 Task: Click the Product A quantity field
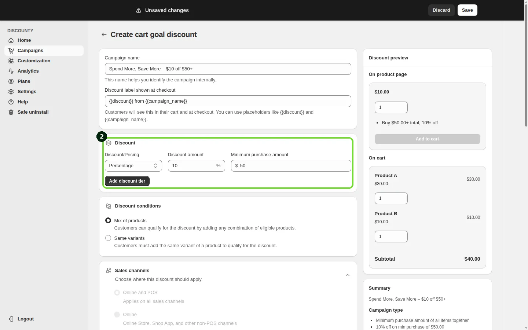(x=391, y=198)
